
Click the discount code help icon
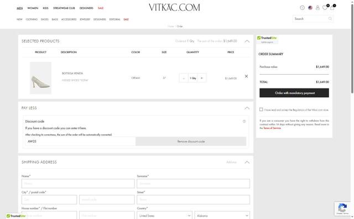point(244,122)
